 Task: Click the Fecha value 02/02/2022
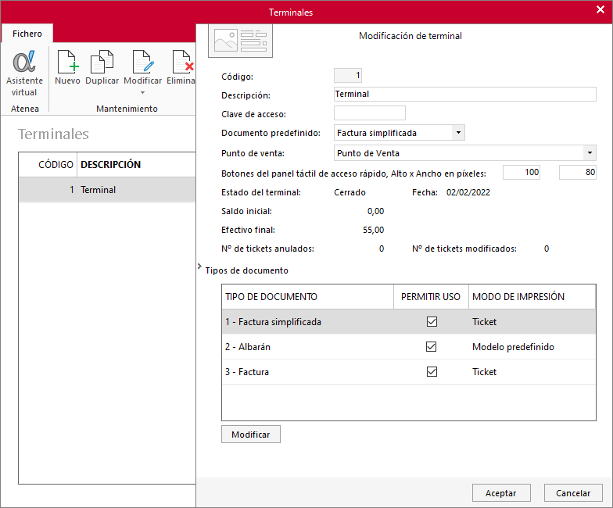468,192
